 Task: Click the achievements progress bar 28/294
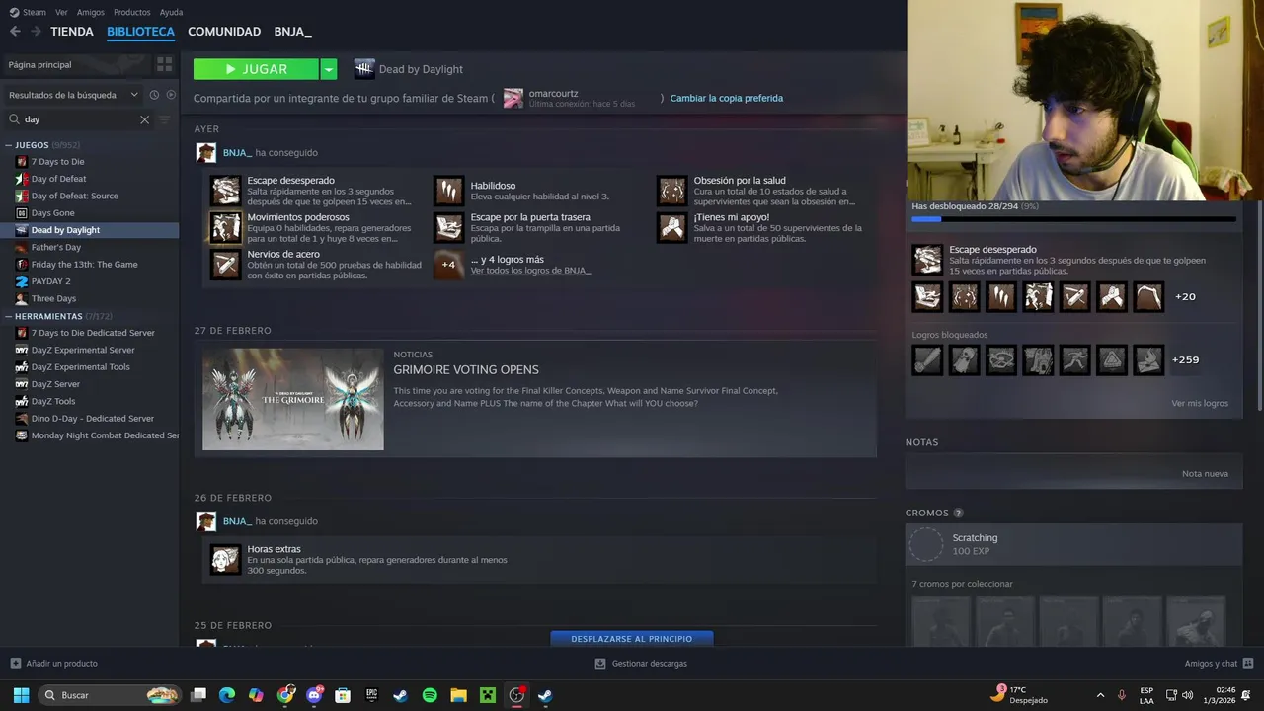[1073, 219]
